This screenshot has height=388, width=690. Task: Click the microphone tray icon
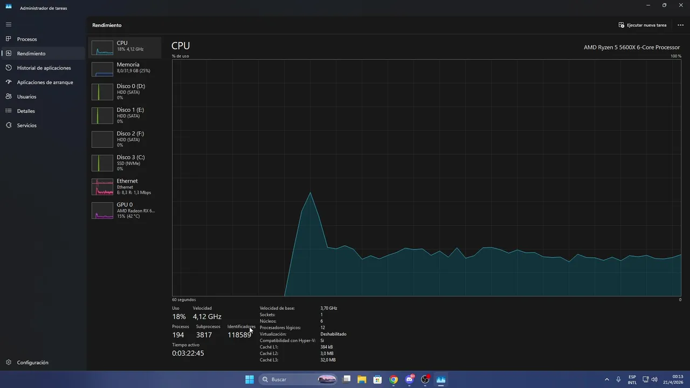(x=618, y=379)
